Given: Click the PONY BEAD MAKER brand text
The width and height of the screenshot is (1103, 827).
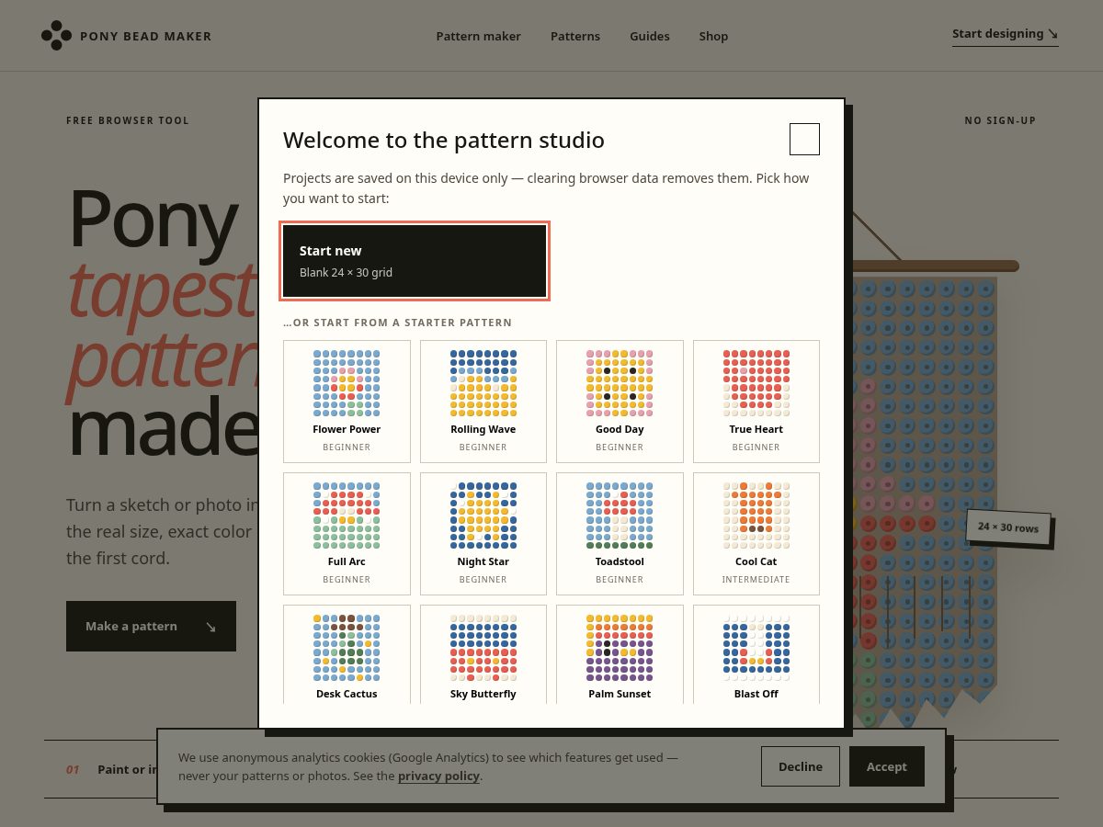Looking at the screenshot, I should [146, 37].
